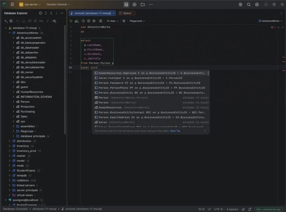Open completion popup options menu
This screenshot has width=286, height=212.
tap(205, 131)
